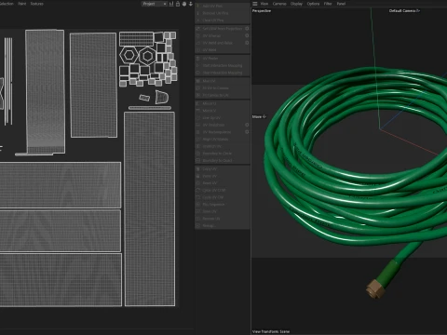Open settings gear for UV Rectangularize
The image size is (447, 335).
247,132
